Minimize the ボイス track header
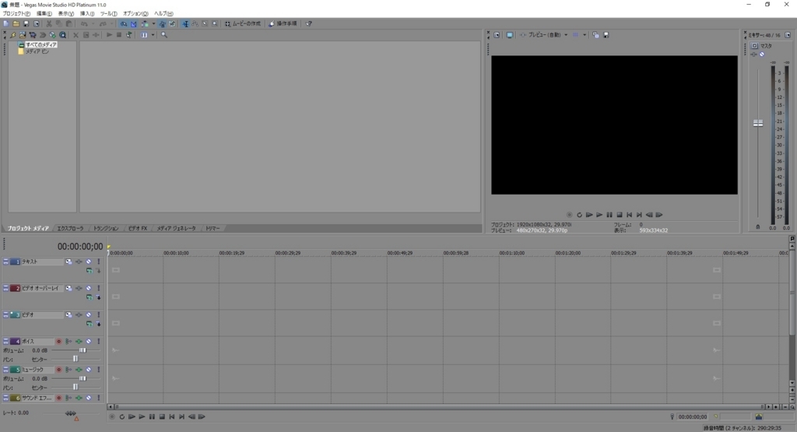This screenshot has height=432, width=797. (x=5, y=342)
